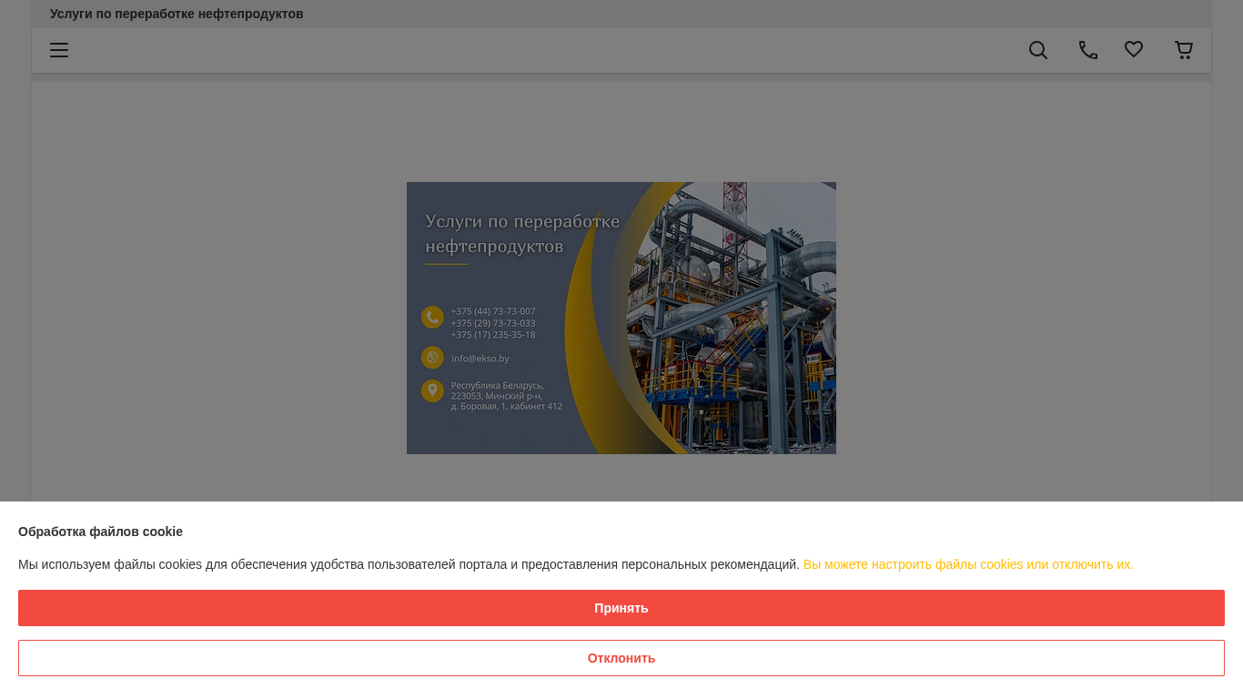
Task: Click the yellow email icon in the banner
Action: 432,358
